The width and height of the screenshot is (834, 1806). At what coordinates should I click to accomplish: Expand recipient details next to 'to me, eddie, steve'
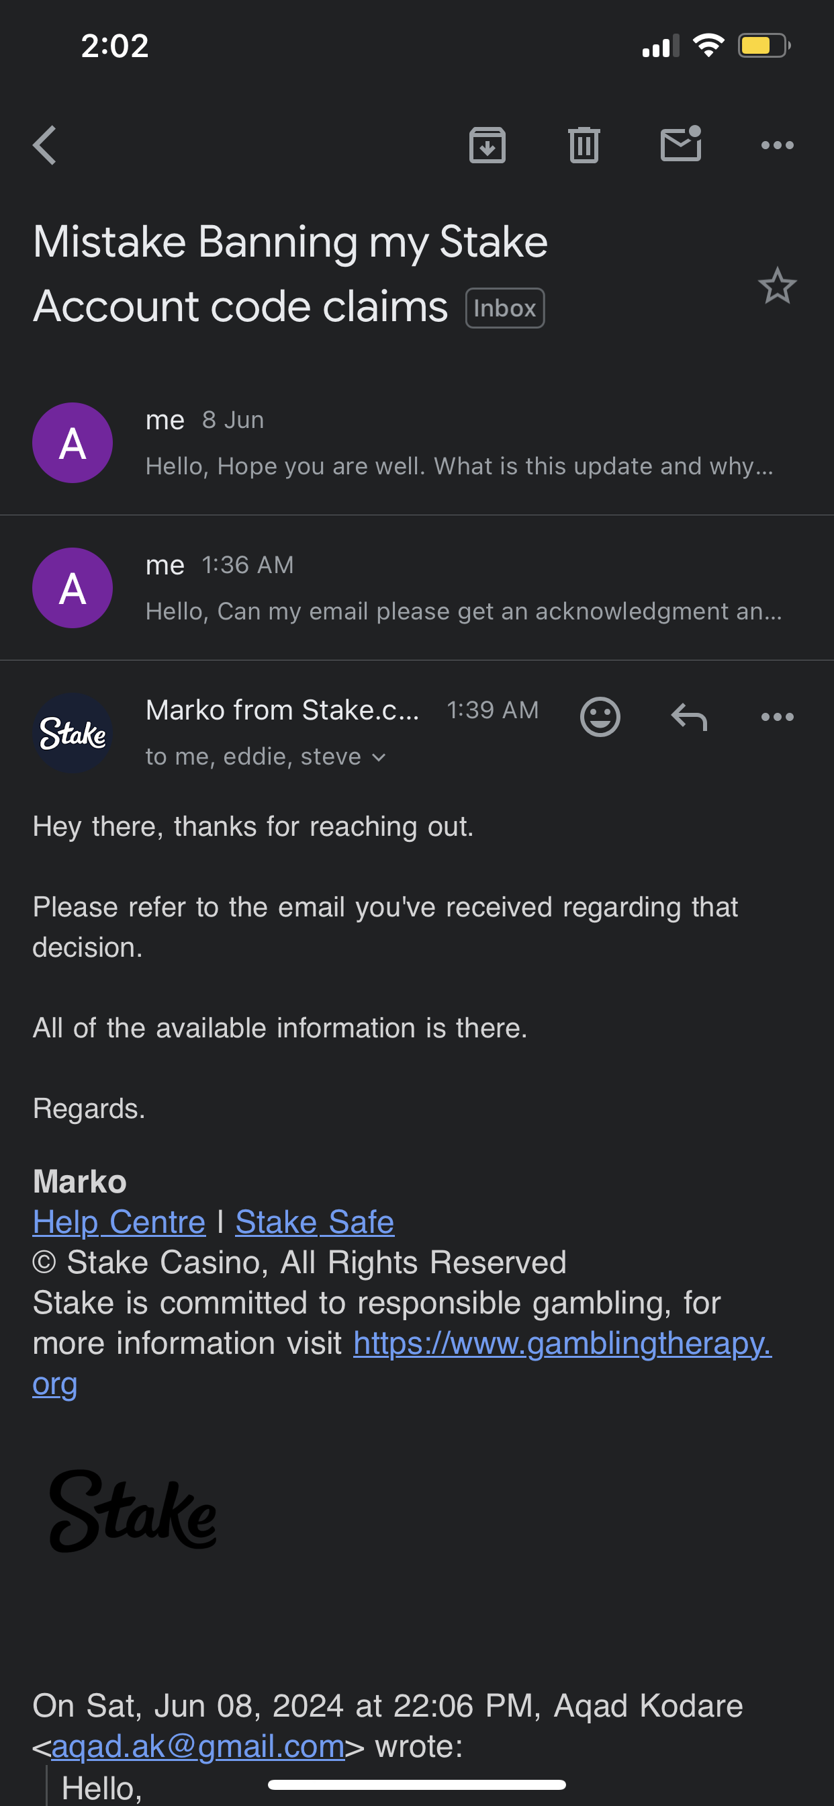pyautogui.click(x=379, y=757)
